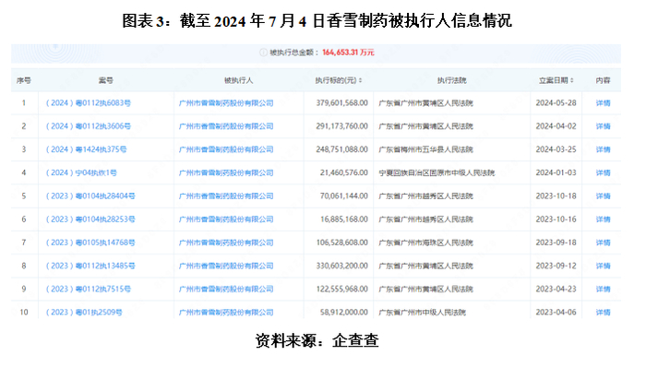Open 详情 for the 2023-04-23 case

(x=603, y=289)
